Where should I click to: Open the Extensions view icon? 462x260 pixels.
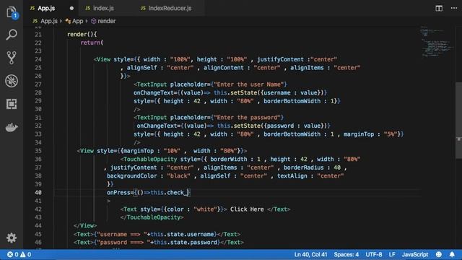coord(12,104)
